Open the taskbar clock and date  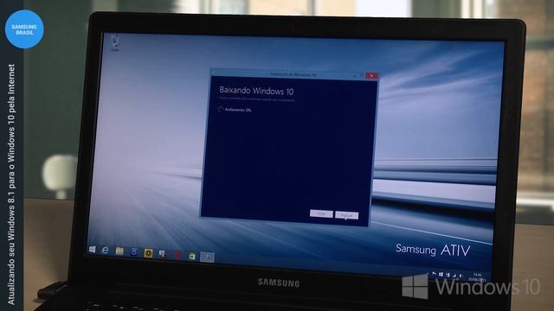point(477,276)
